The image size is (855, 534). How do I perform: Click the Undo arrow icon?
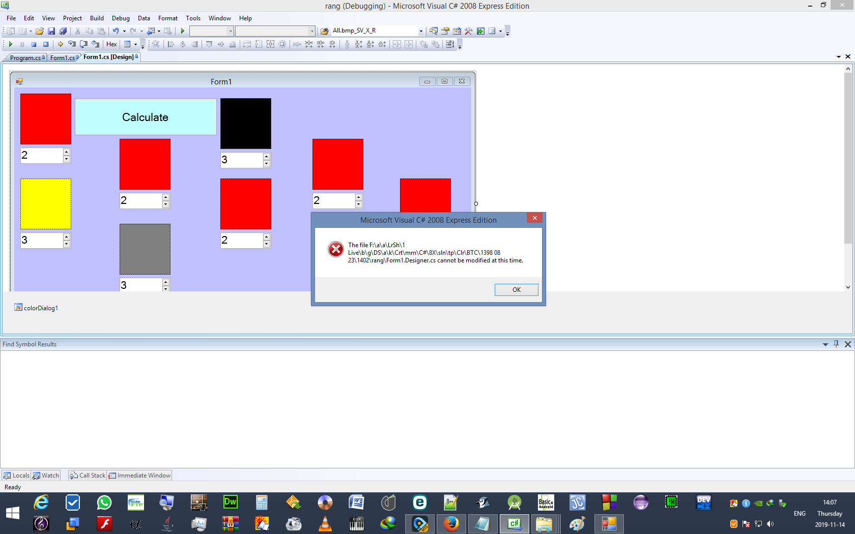point(116,31)
